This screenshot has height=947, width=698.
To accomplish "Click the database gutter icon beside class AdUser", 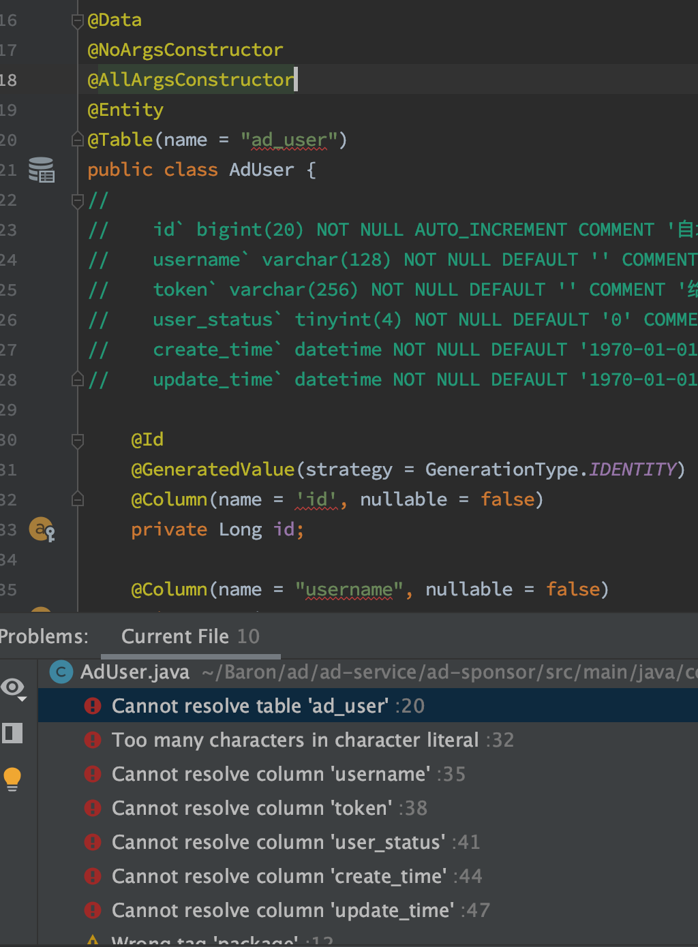I will coord(42,170).
